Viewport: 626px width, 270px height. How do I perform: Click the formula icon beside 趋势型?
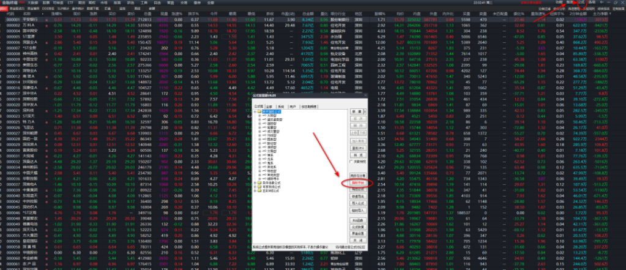coord(264,124)
